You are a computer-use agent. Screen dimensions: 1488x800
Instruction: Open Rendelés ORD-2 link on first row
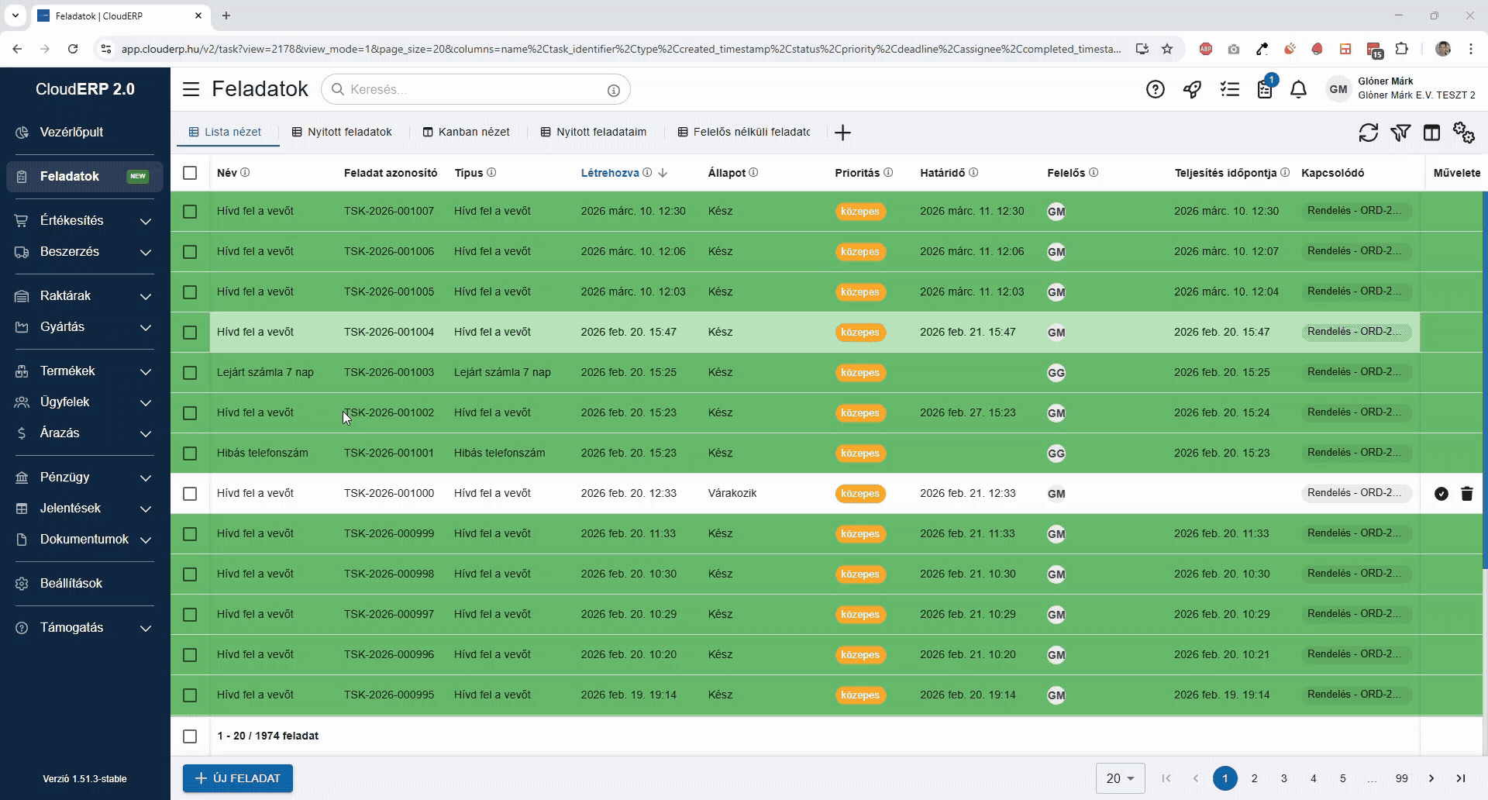1355,210
